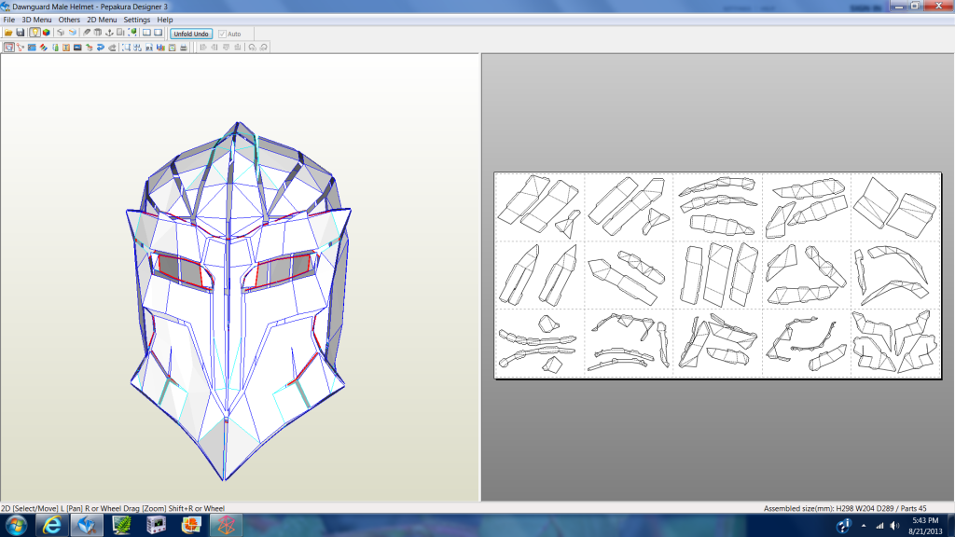Open the Help menu

point(165,20)
